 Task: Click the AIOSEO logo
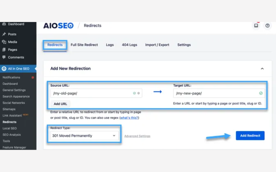coord(58,25)
